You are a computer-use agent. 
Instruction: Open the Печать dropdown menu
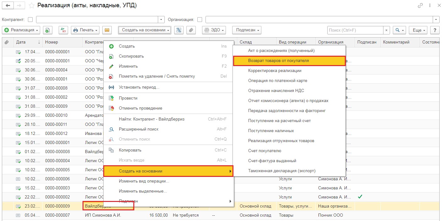click(x=85, y=30)
